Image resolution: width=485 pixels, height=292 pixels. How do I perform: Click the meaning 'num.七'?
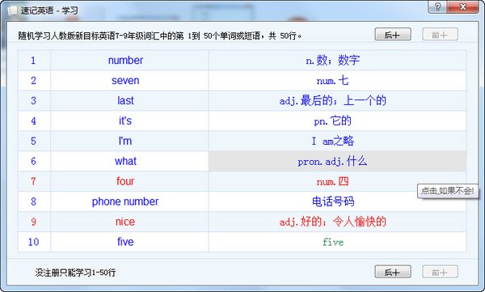[333, 81]
